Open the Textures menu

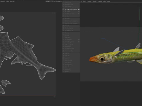(x=12, y=1)
